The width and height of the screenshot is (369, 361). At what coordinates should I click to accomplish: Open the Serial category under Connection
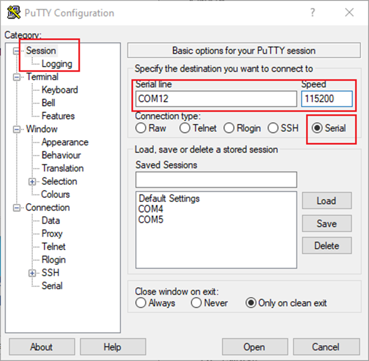click(52, 286)
